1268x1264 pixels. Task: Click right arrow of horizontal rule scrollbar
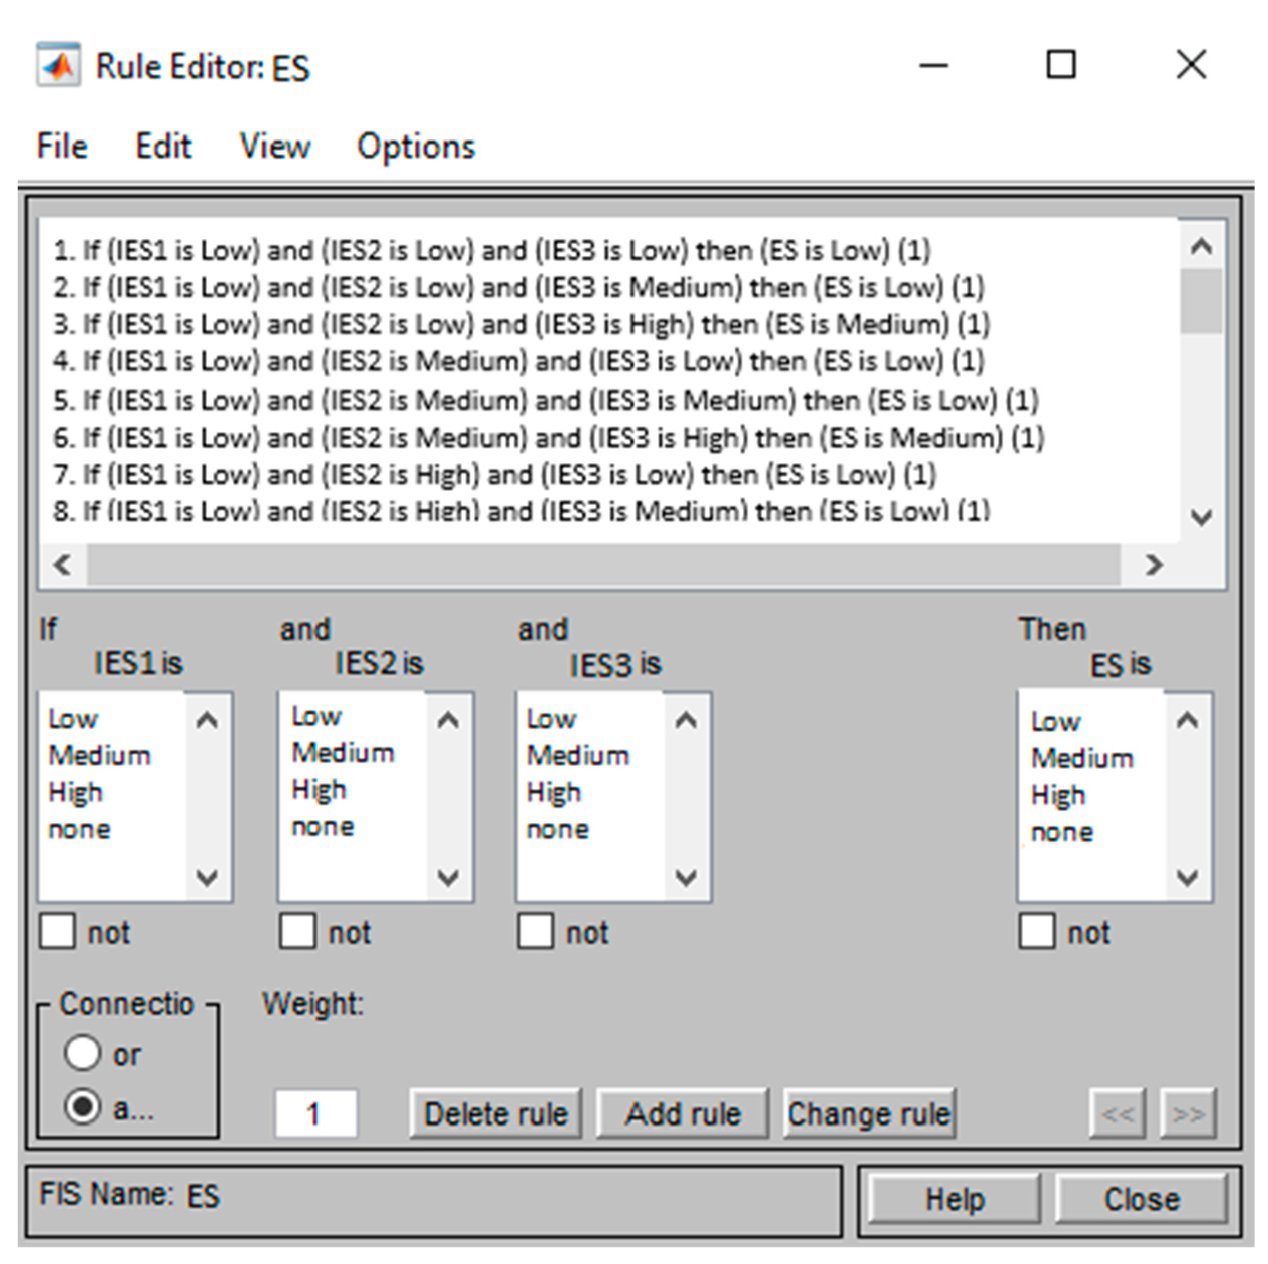coord(1153,565)
